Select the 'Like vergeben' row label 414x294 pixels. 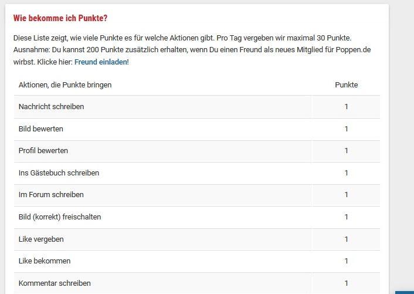click(41, 239)
